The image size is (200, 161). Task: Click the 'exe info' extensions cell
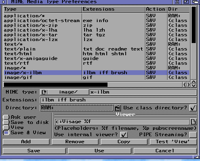pos(96,21)
